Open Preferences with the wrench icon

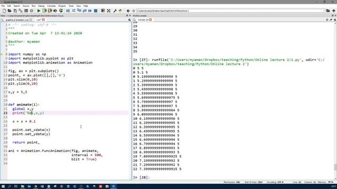click(115, 10)
